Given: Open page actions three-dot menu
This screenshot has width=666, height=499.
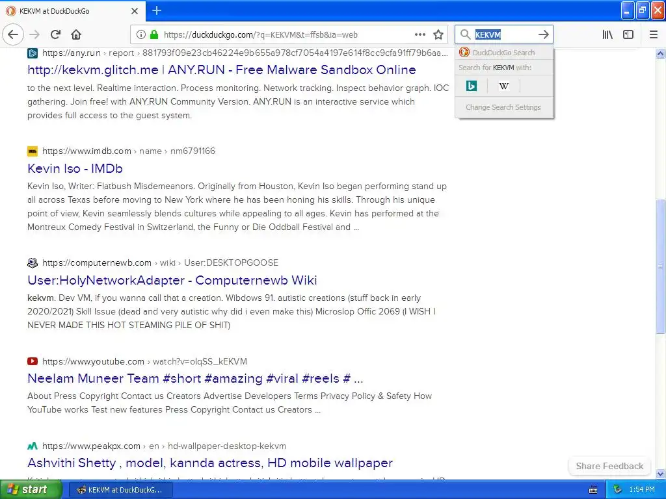Looking at the screenshot, I should pos(420,35).
